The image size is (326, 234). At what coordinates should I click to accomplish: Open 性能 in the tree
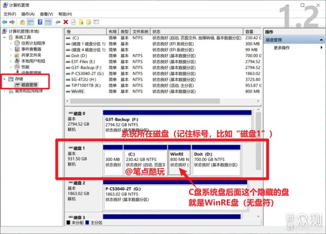pyautogui.click(x=25, y=67)
